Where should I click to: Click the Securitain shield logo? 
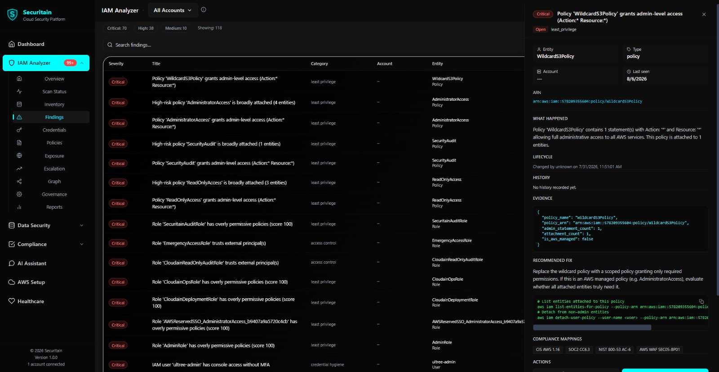[13, 15]
